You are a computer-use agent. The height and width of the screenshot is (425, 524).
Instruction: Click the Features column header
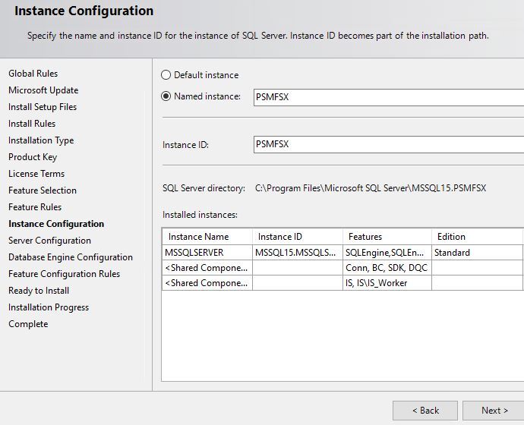pos(387,237)
